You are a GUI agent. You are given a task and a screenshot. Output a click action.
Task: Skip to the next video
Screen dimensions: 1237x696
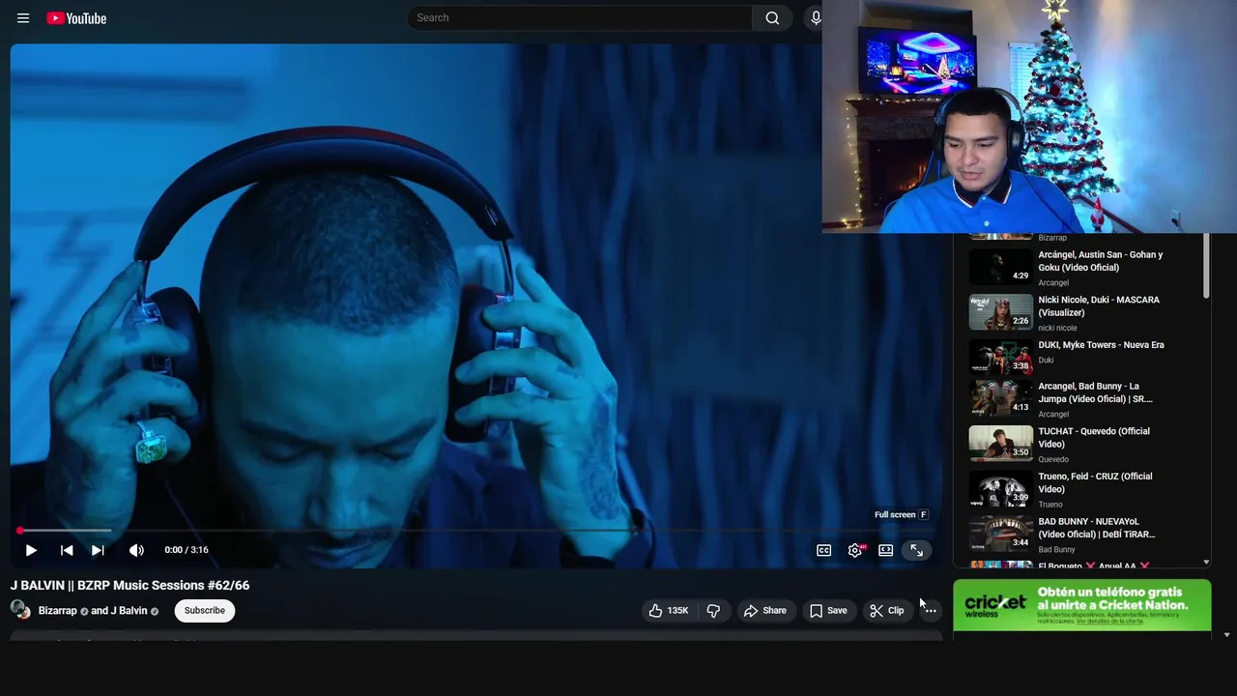tap(98, 550)
